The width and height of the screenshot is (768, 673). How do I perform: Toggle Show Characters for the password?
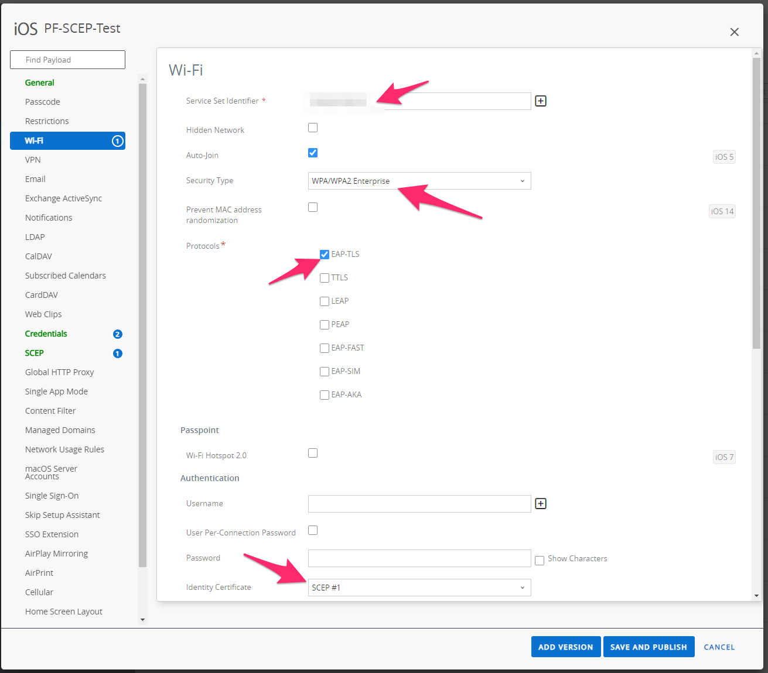tap(540, 560)
